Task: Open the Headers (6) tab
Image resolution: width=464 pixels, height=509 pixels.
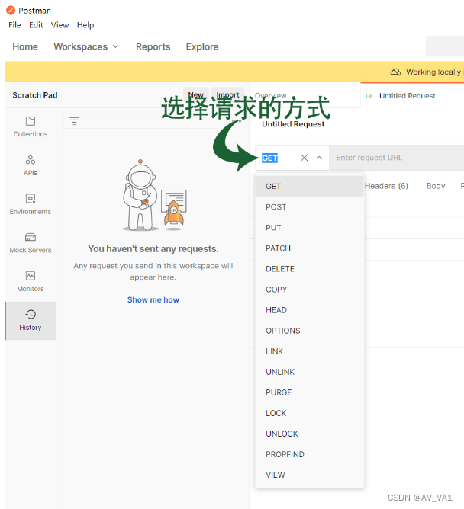Action: click(386, 186)
